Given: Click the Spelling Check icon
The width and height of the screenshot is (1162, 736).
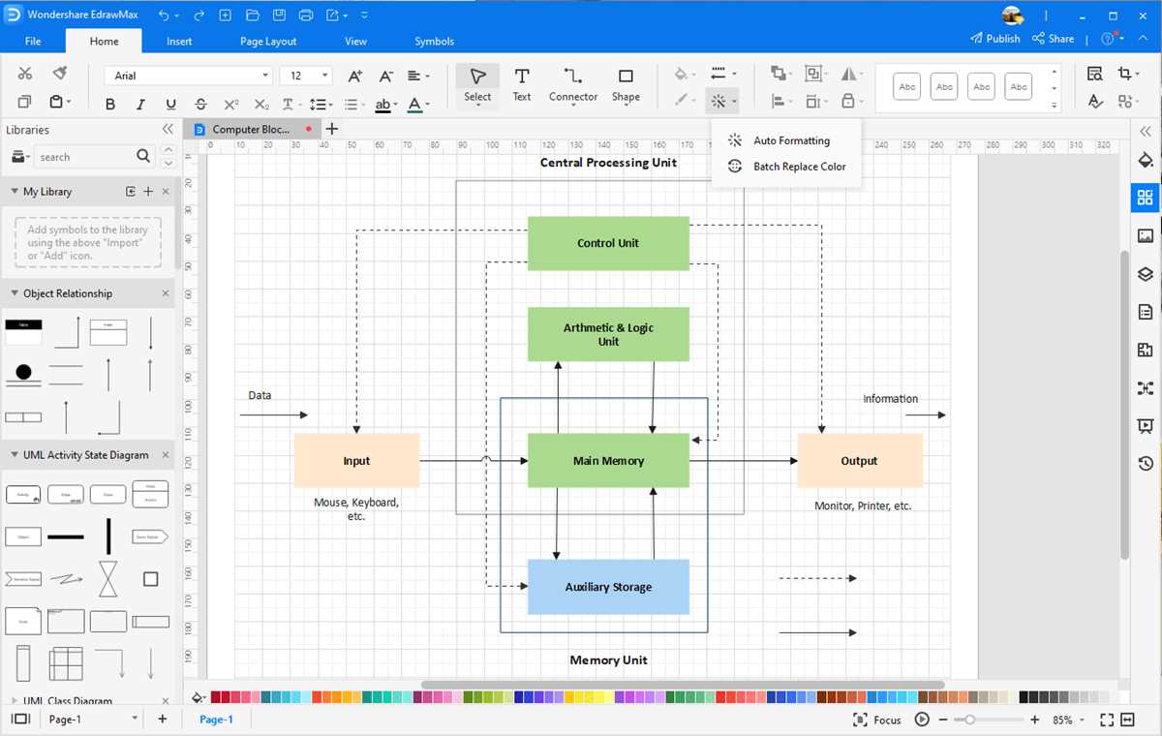Looking at the screenshot, I should tap(1095, 102).
